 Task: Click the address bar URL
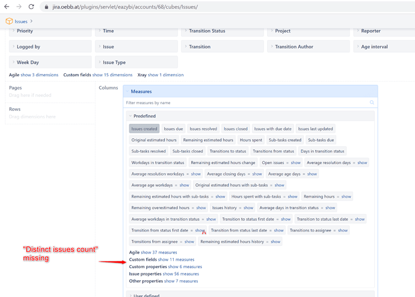[x=125, y=7]
